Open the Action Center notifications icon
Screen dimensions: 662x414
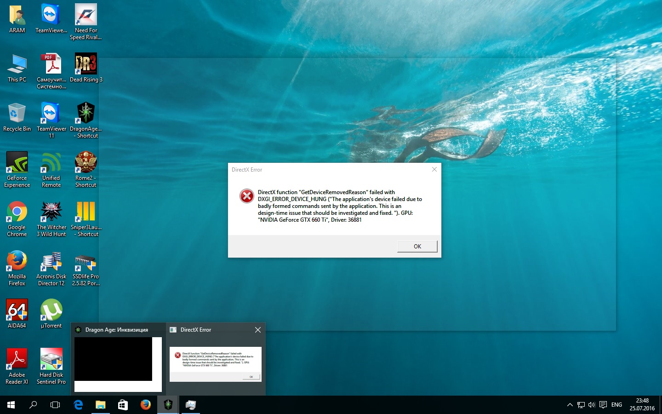(x=603, y=405)
